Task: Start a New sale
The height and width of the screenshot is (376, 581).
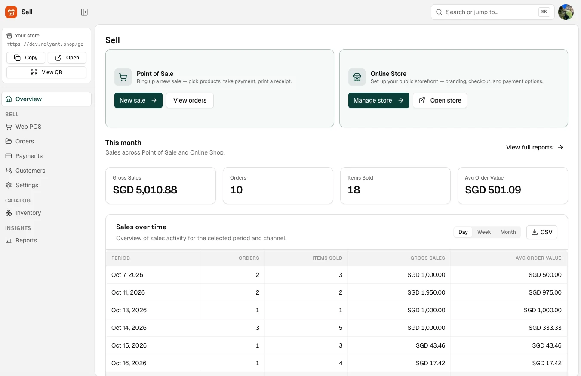Action: click(x=138, y=100)
